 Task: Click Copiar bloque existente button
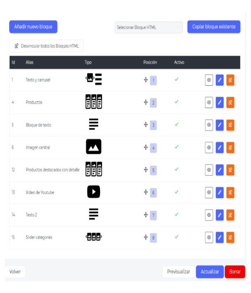(214, 27)
